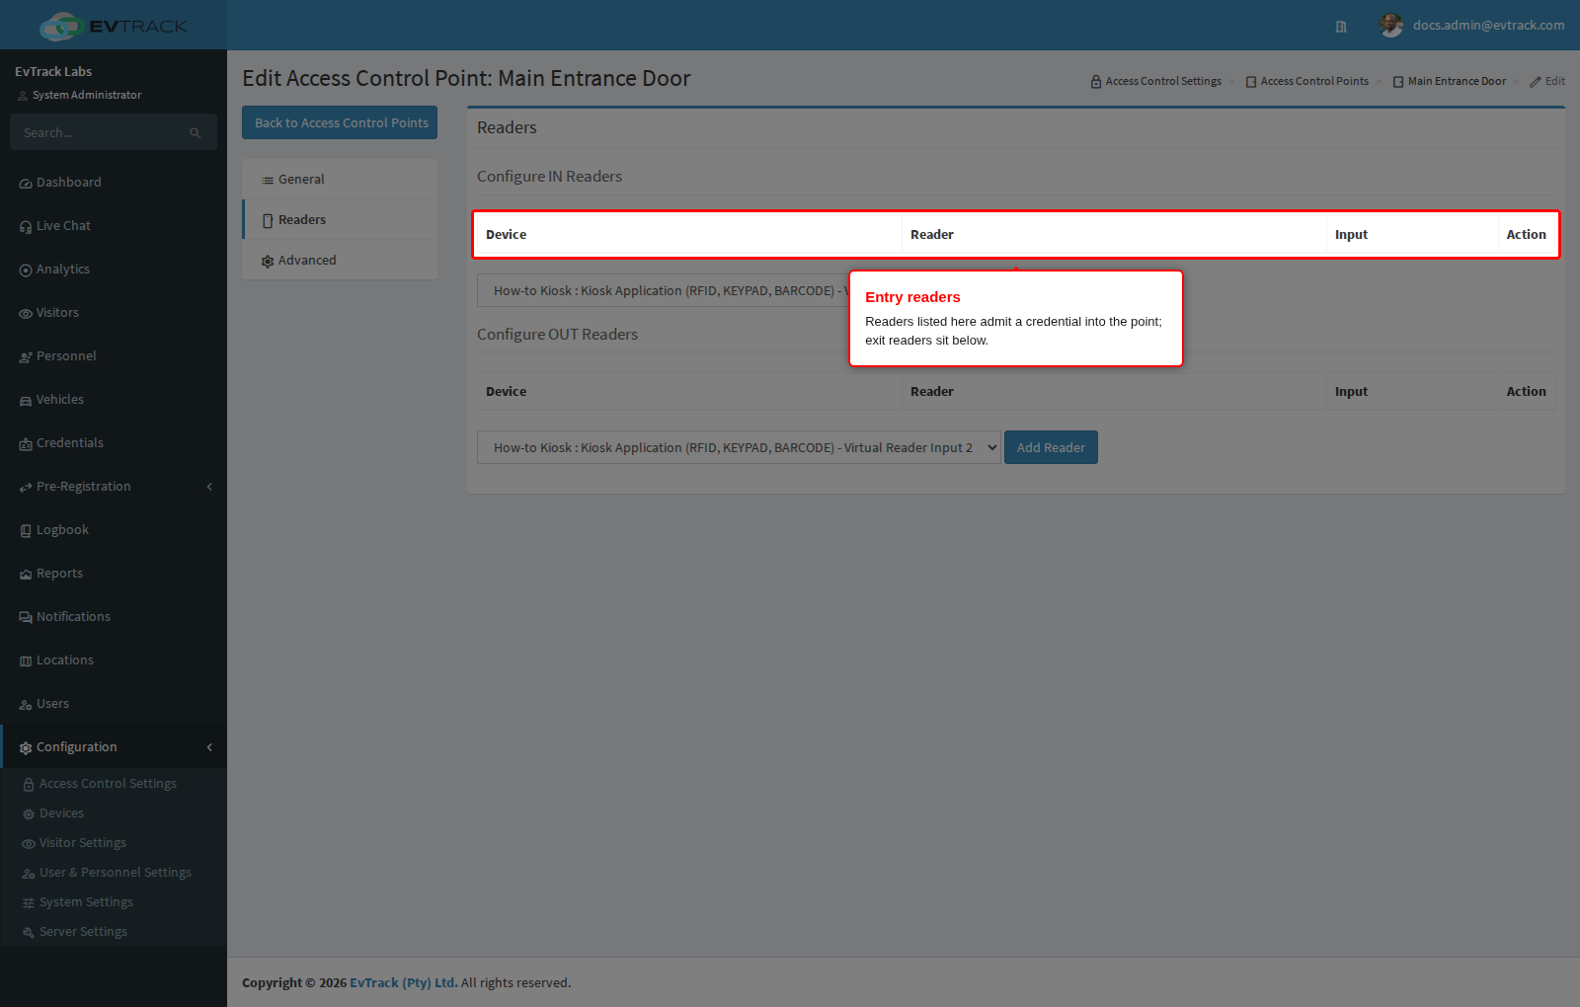Click the Users icon in sidebar
This screenshot has width=1580, height=1007.
(26, 705)
